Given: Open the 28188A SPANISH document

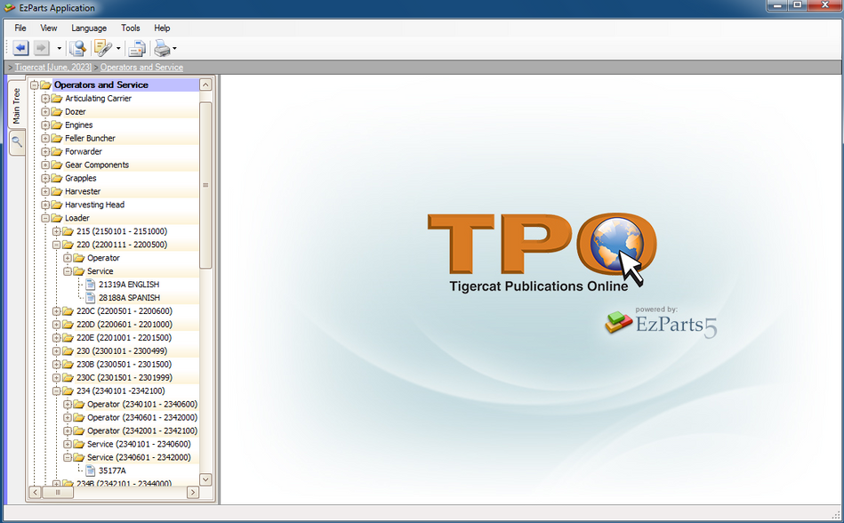Looking at the screenshot, I should (128, 298).
